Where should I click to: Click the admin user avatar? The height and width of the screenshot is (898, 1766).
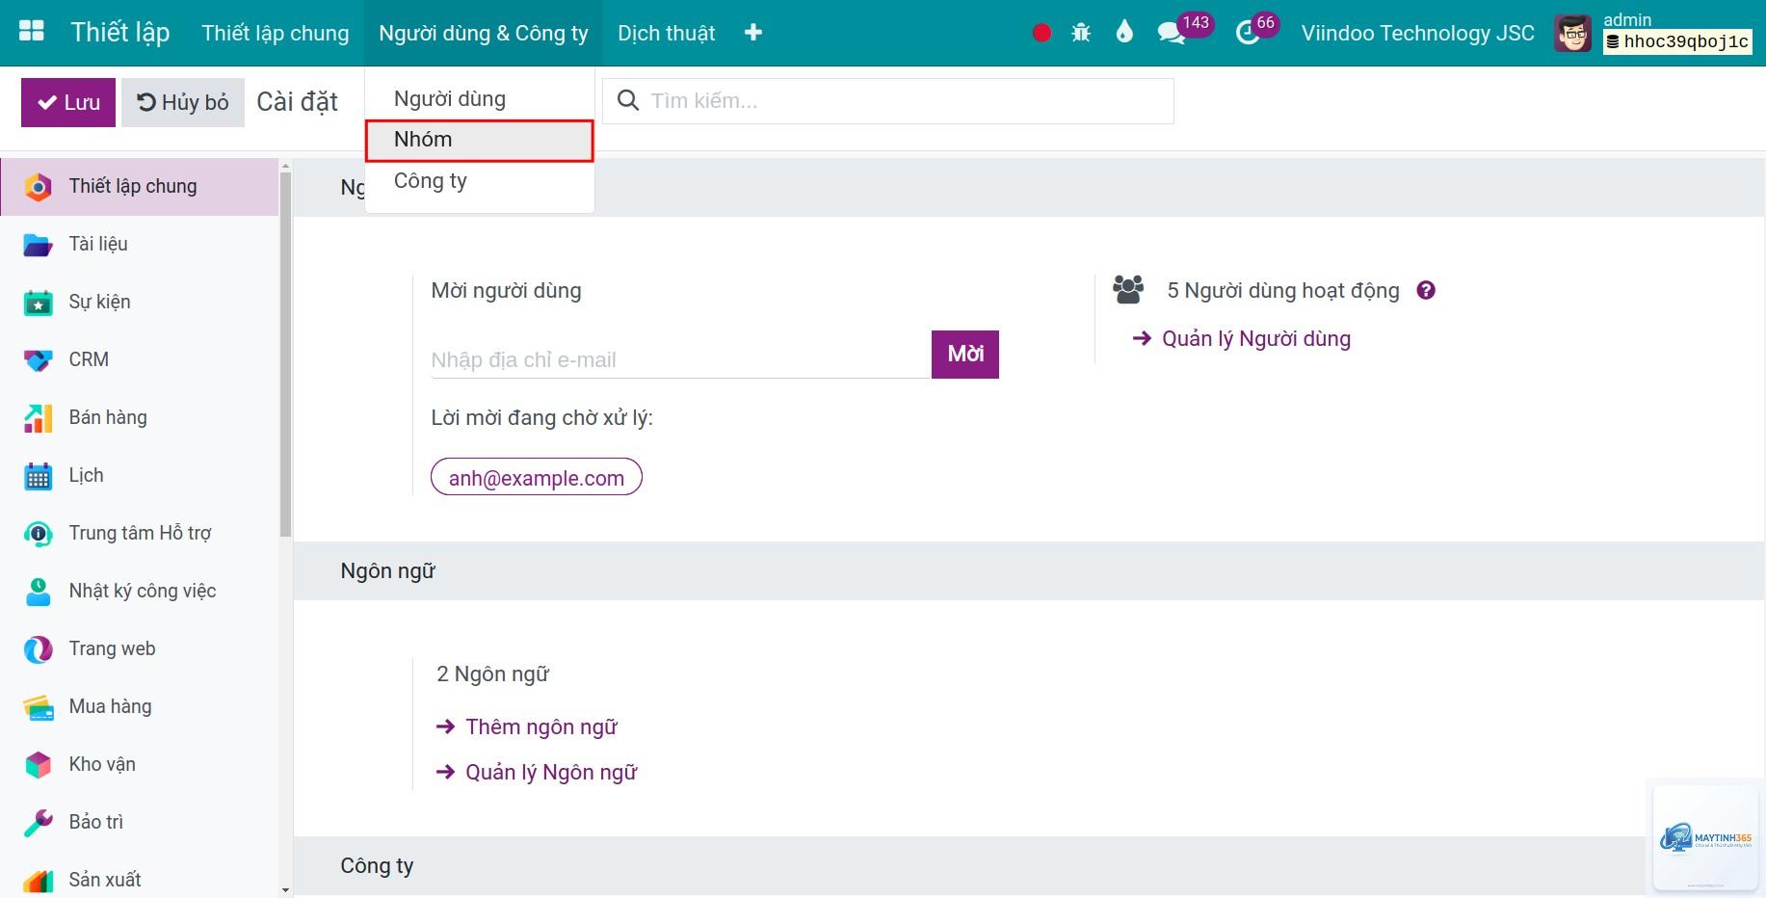tap(1572, 34)
